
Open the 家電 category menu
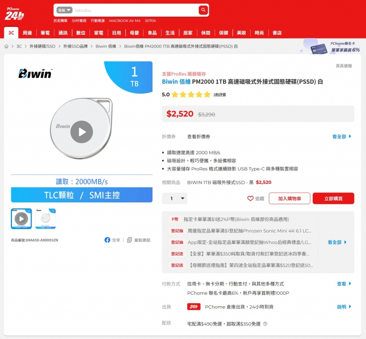tap(99, 33)
